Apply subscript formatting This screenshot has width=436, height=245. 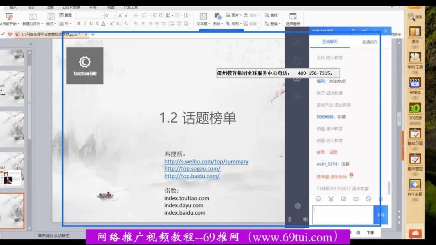point(118,24)
